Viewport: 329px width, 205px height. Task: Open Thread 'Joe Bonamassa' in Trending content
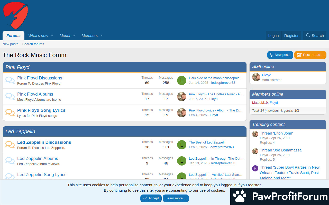(x=281, y=150)
